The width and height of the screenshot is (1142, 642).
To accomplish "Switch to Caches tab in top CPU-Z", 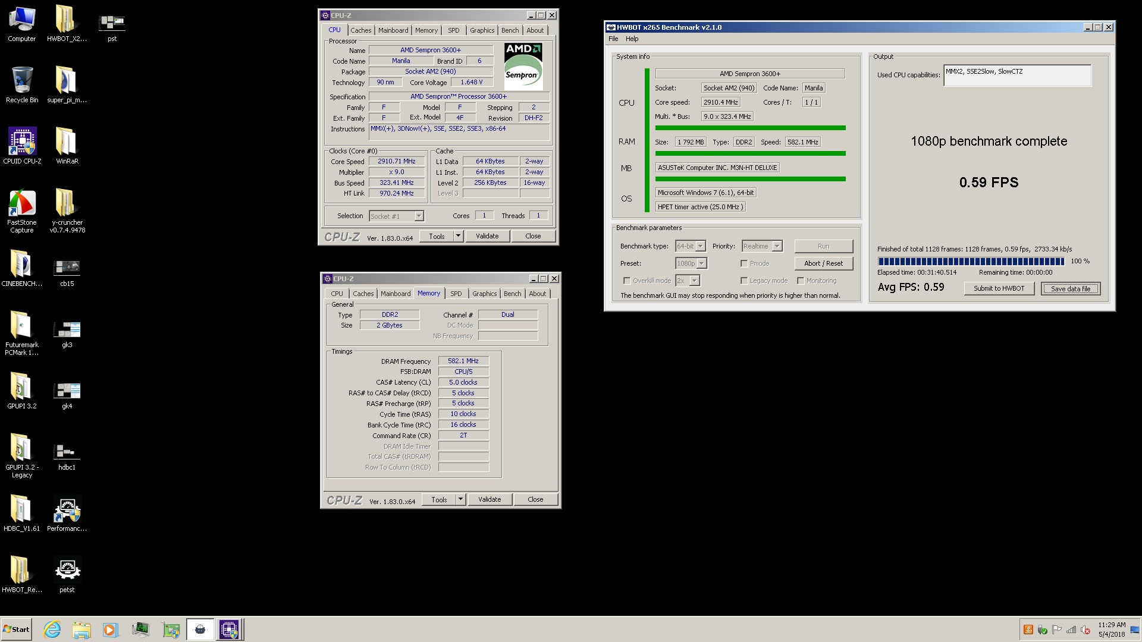I will click(360, 30).
